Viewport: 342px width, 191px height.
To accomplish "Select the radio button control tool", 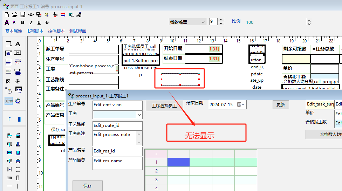I will tap(18, 81).
